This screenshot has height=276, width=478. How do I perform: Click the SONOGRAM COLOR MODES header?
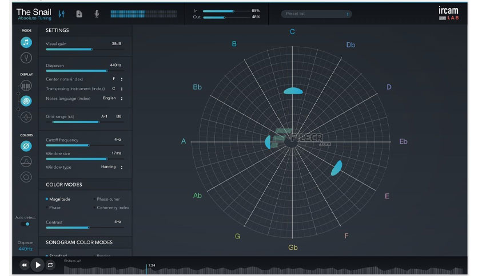pos(79,242)
